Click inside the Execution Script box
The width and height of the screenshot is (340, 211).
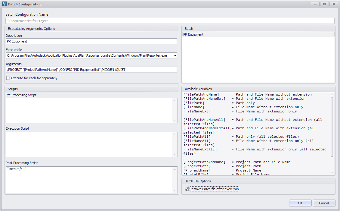(x=89, y=144)
